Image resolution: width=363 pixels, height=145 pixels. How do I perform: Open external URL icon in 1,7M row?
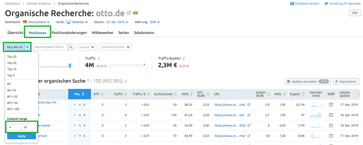pyautogui.click(x=249, y=125)
